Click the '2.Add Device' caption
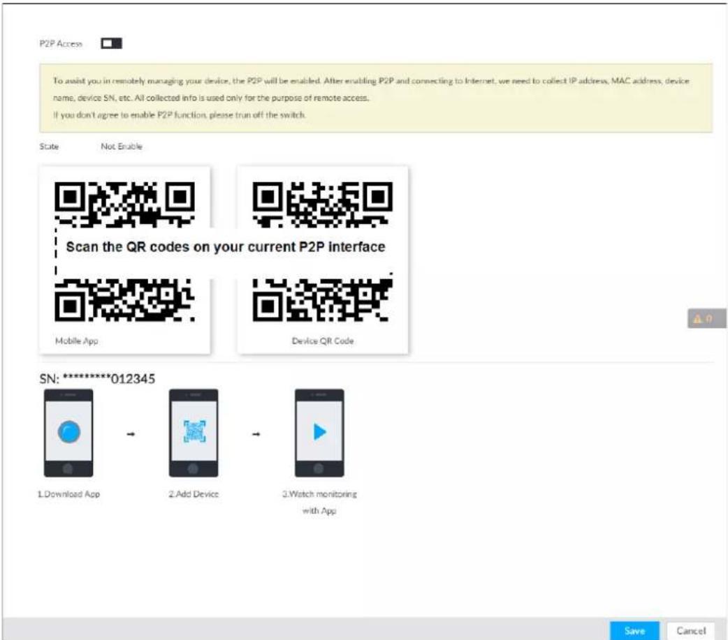 194,494
